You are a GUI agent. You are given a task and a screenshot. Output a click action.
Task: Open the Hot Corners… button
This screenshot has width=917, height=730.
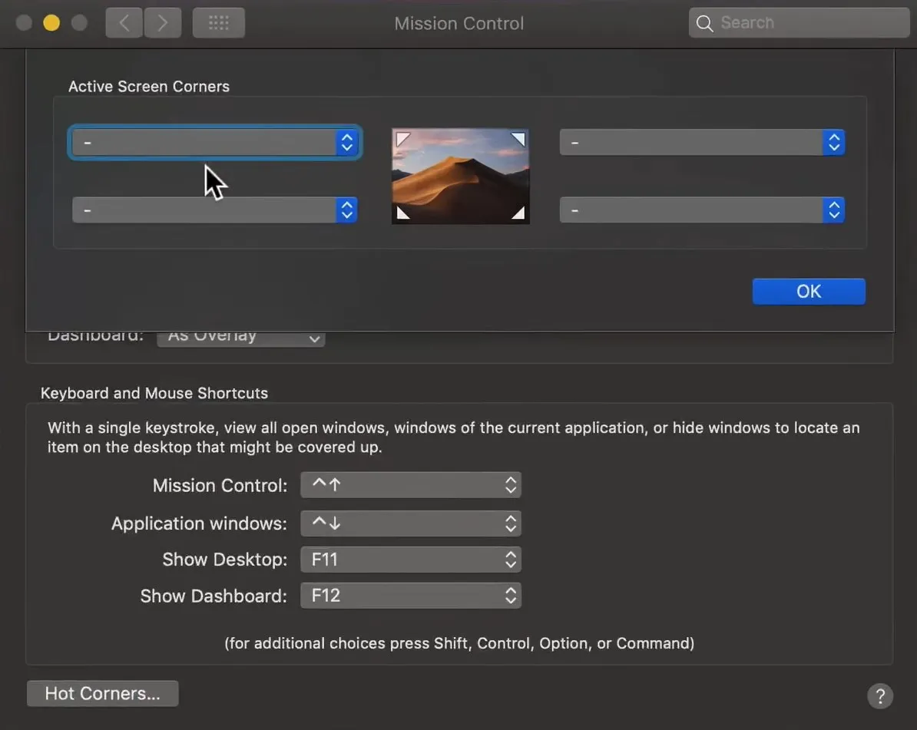coord(102,693)
